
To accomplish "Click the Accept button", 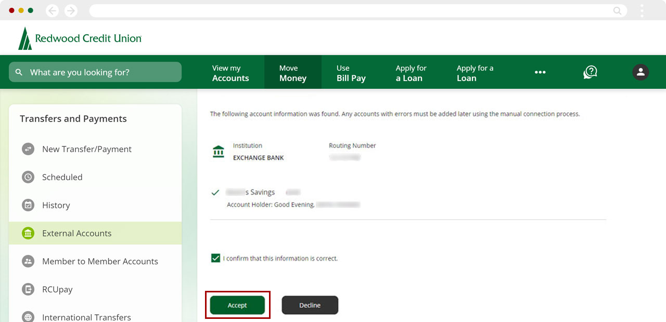I will pyautogui.click(x=237, y=305).
